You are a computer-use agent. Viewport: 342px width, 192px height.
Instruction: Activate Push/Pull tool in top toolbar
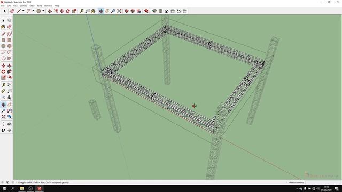50,11
